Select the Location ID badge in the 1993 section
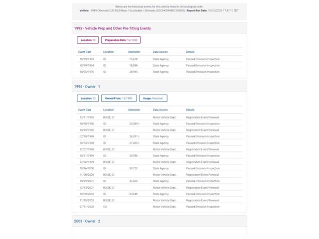Screen dimensions: 319x239 pos(88,40)
